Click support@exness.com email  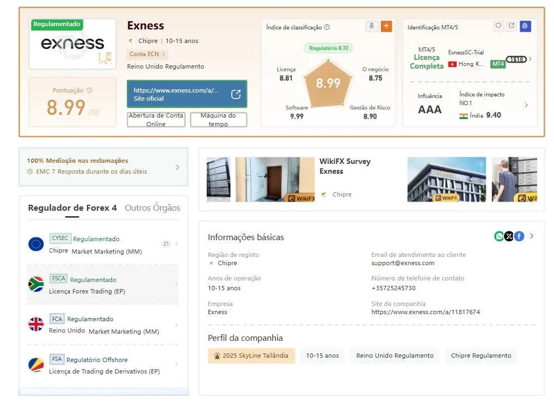coord(403,263)
